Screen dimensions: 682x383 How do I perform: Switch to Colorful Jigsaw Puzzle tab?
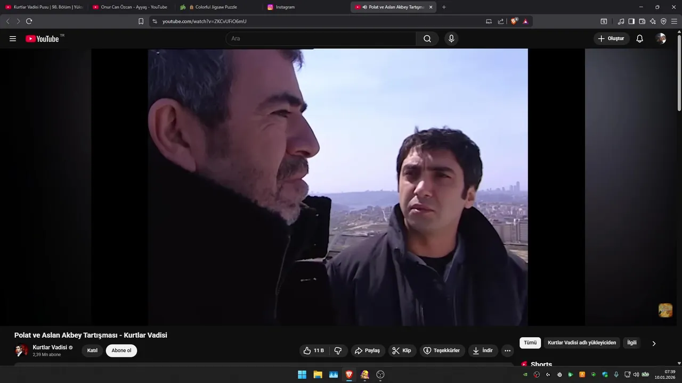coord(218,7)
